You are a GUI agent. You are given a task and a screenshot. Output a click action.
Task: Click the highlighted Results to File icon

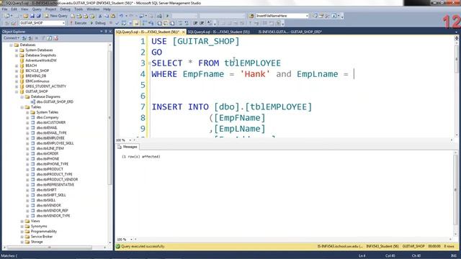coord(136,23)
